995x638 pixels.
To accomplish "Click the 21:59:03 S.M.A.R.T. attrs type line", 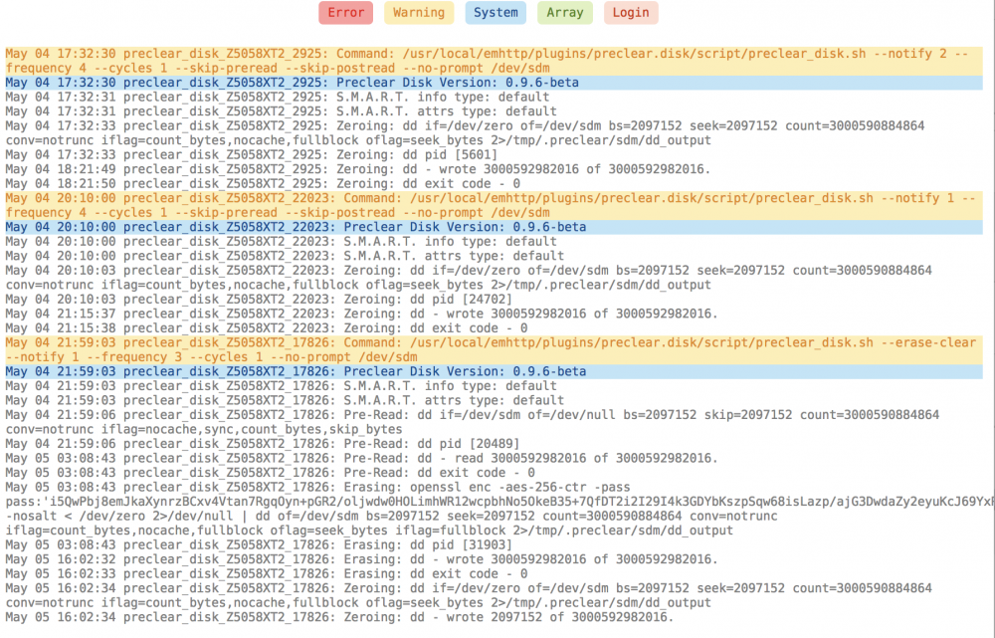I will (x=285, y=400).
